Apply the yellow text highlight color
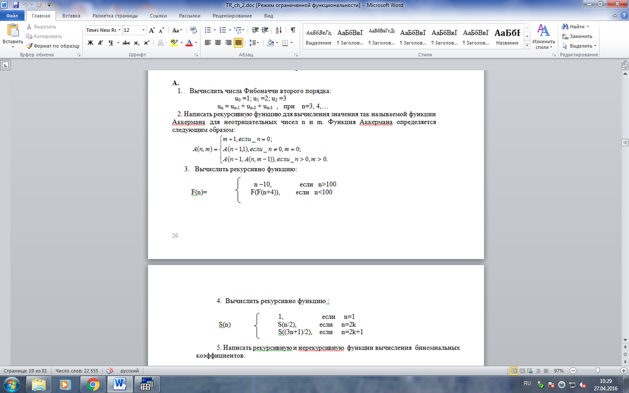Screen dimensions: 629x393 coord(174,43)
